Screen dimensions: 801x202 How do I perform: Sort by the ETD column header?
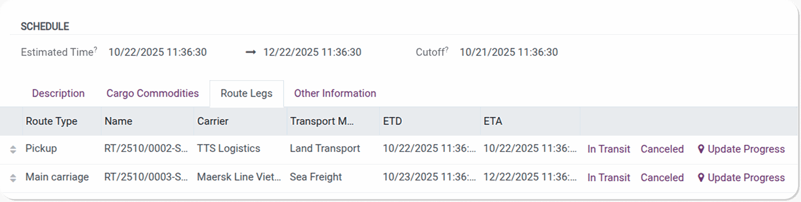point(393,121)
